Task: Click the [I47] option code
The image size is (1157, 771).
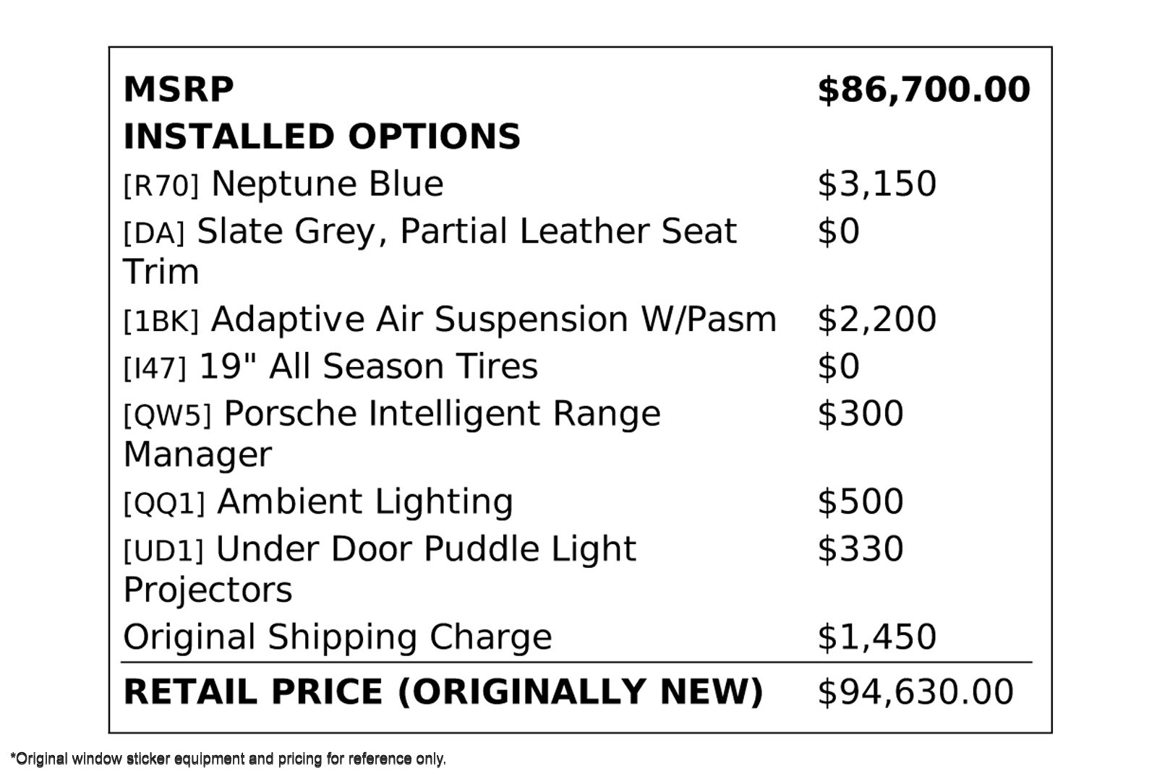Action: coord(155,369)
